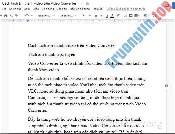Open the zoom 100% dropdown
Viewport: 175px width, 134px height.
coord(28,16)
